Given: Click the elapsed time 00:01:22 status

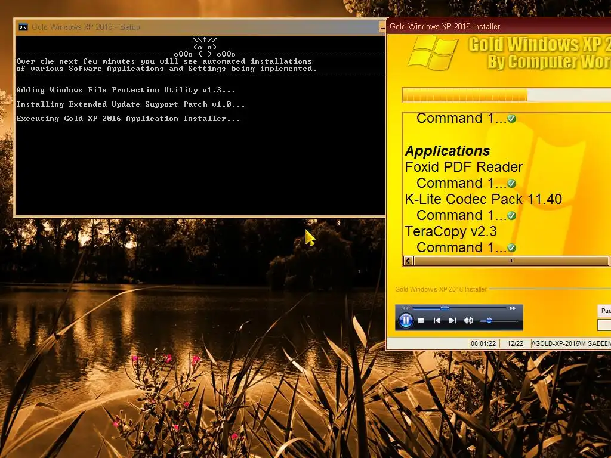Looking at the screenshot, I should coord(483,343).
